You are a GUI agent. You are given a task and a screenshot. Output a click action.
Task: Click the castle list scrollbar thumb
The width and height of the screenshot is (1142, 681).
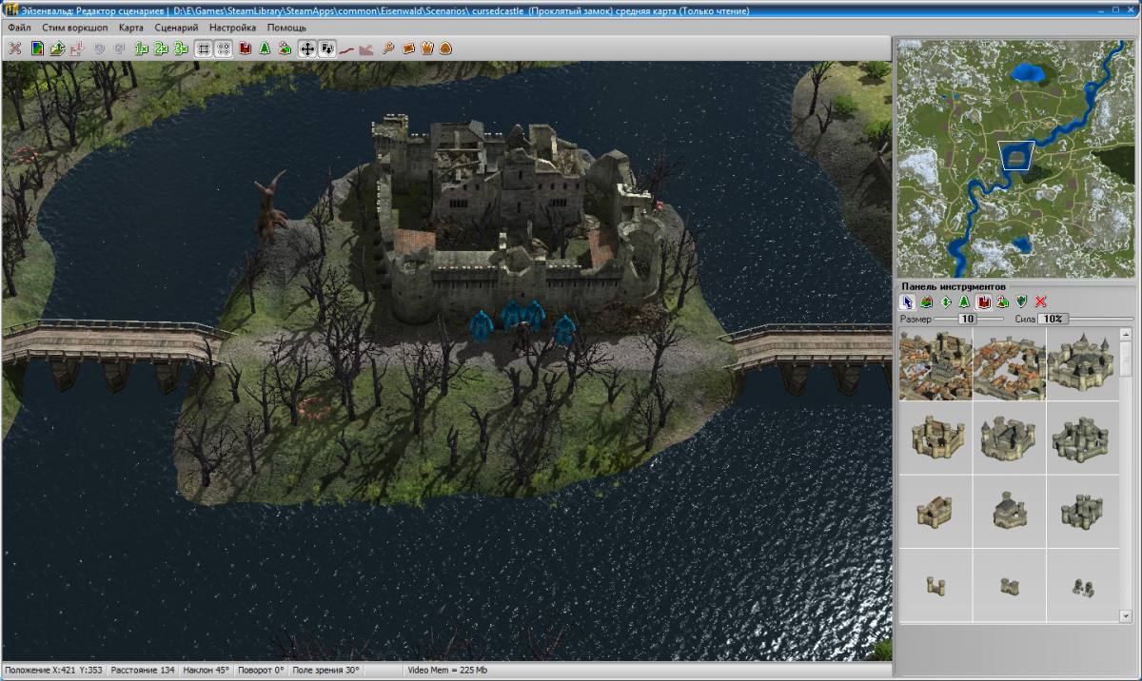pyautogui.click(x=1125, y=360)
